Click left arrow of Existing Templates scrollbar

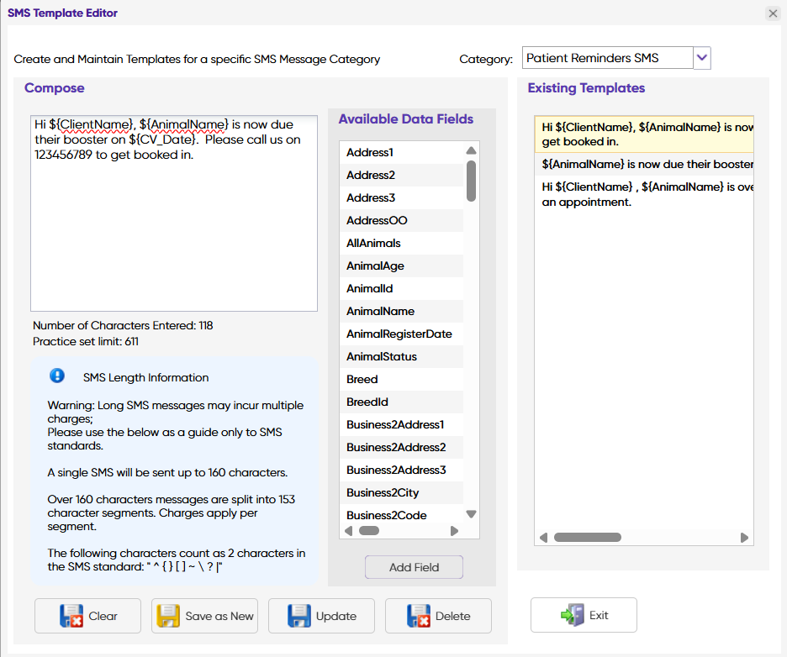[543, 538]
